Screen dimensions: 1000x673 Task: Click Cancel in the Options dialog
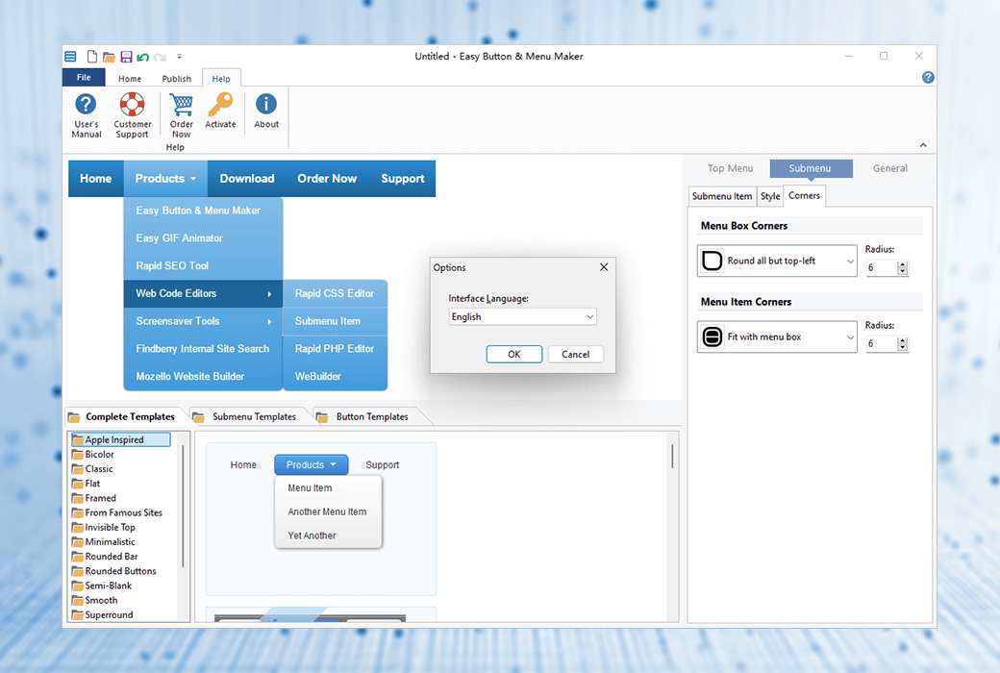click(x=575, y=354)
